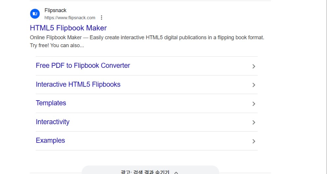Open the three-dot menu beside the Flipsnack URL
327x174 pixels.
pos(102,18)
